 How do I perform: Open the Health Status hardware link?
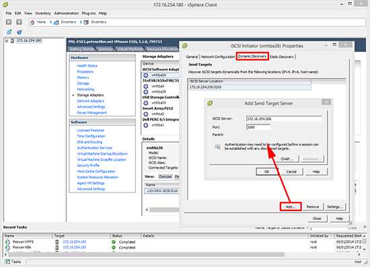87,66
